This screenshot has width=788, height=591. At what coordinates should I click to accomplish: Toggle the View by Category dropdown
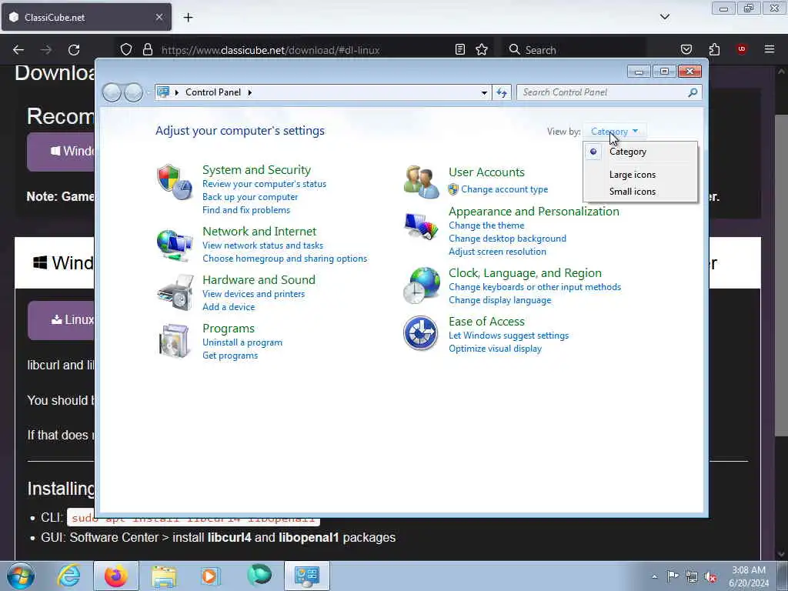pyautogui.click(x=614, y=131)
